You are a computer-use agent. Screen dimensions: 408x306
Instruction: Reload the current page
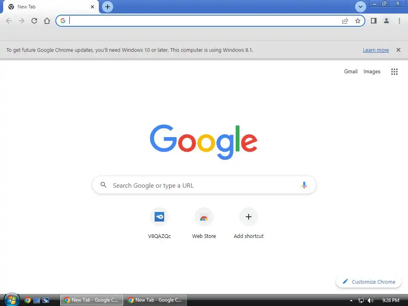tap(34, 21)
